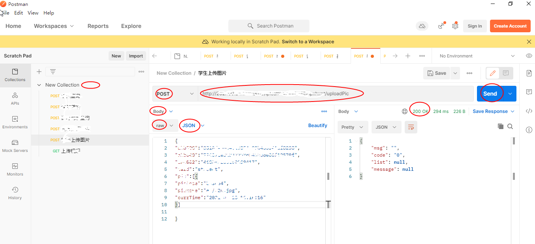Open request more actions ellipsis next to Save
The height and width of the screenshot is (244, 535).
469,73
